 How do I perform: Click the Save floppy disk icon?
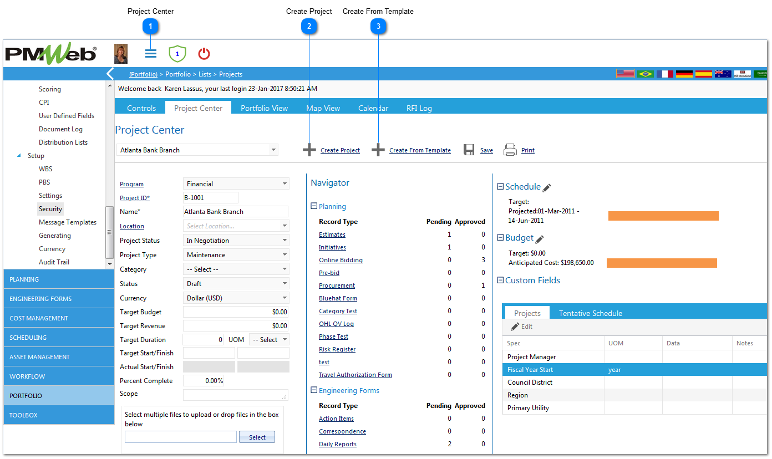(x=469, y=150)
